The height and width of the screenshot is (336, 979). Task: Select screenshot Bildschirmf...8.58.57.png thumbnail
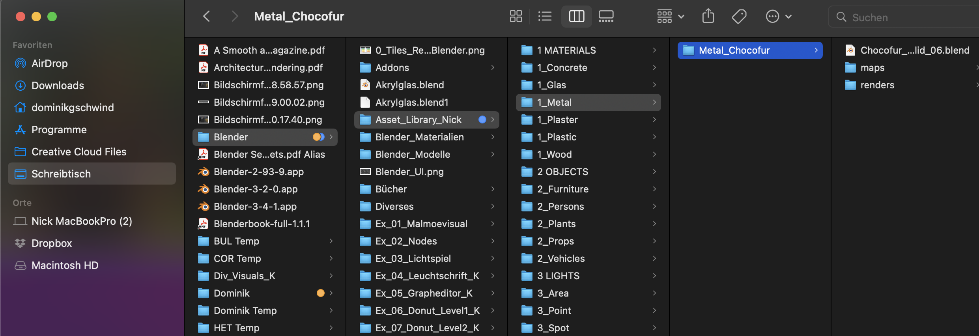coord(204,85)
